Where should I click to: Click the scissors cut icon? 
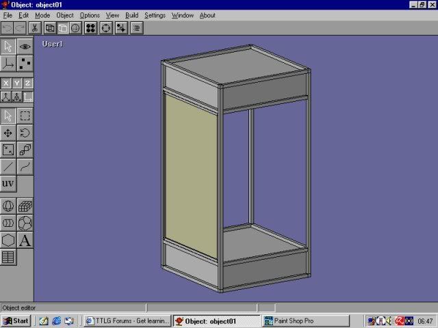click(34, 28)
